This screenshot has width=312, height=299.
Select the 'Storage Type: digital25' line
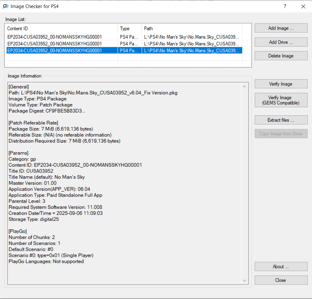click(34, 219)
